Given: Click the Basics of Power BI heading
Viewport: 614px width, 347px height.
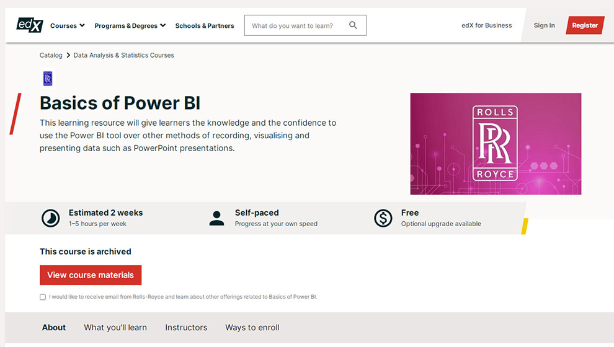Looking at the screenshot, I should pyautogui.click(x=120, y=103).
